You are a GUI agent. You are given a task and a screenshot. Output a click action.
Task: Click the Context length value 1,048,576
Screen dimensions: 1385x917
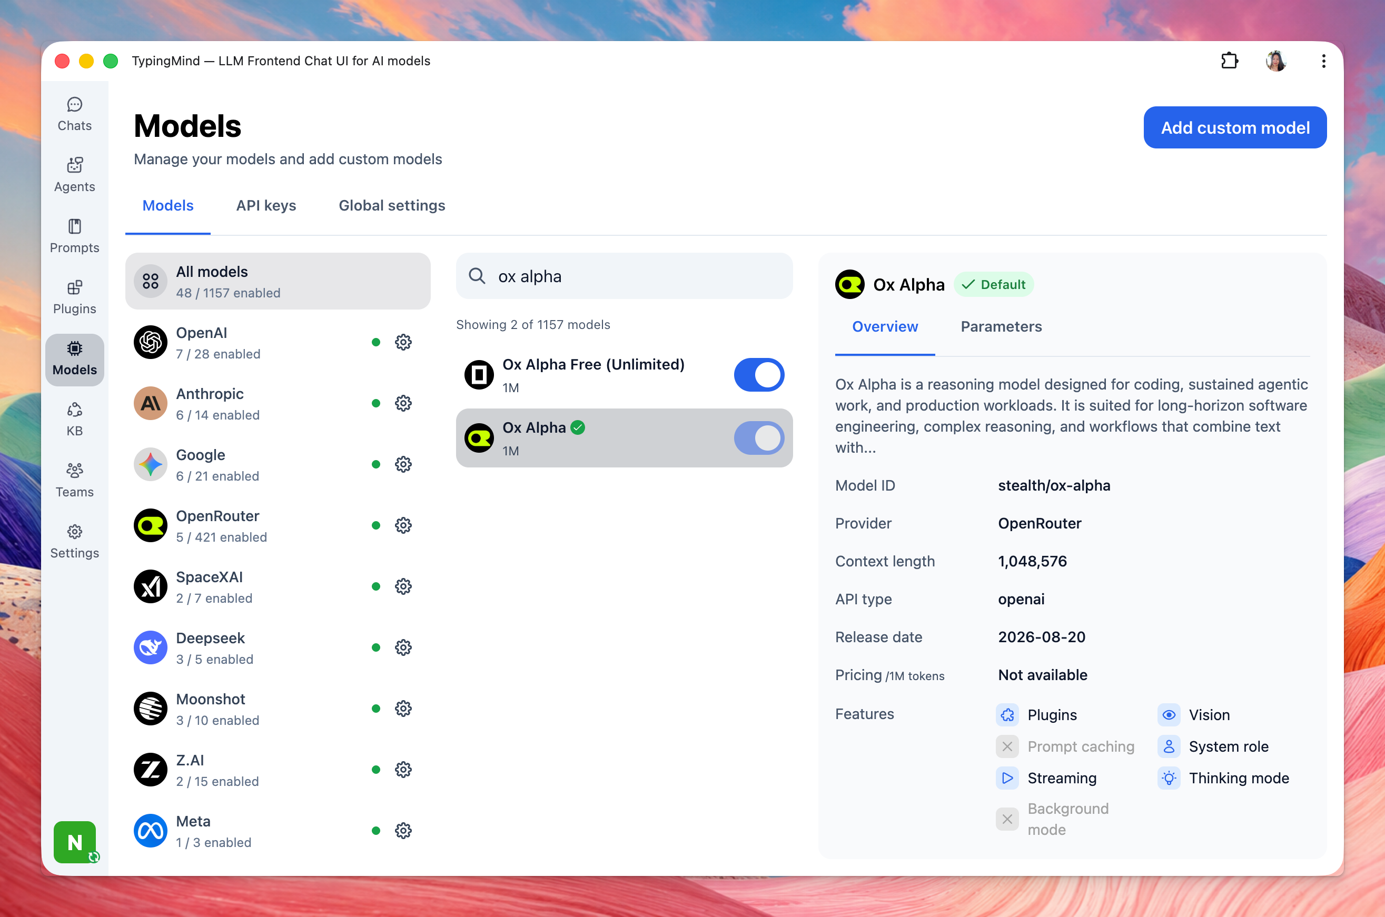(1032, 562)
